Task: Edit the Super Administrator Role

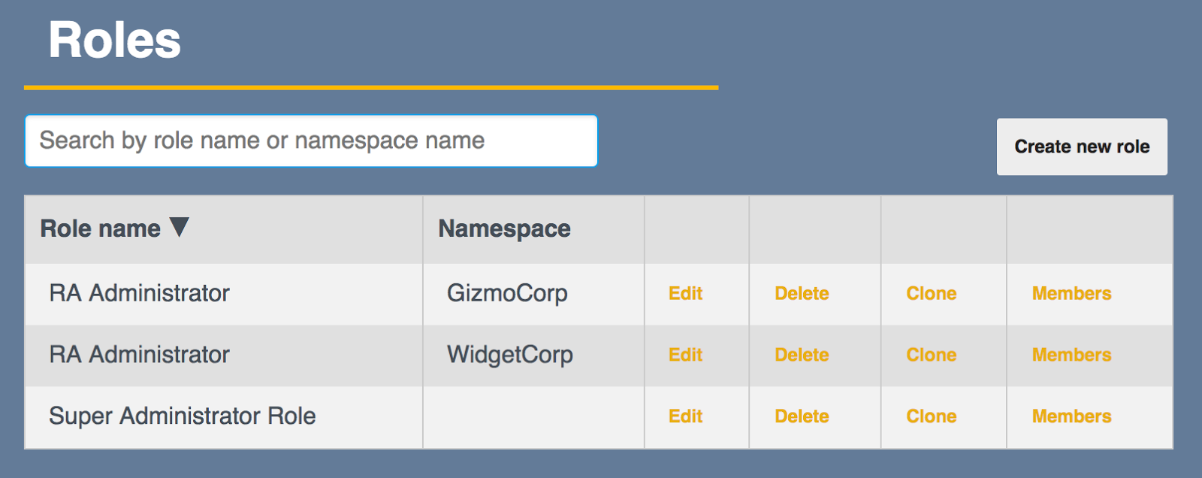Action: coord(685,416)
